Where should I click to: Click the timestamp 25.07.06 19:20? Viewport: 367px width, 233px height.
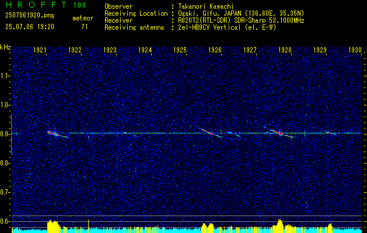(x=30, y=27)
